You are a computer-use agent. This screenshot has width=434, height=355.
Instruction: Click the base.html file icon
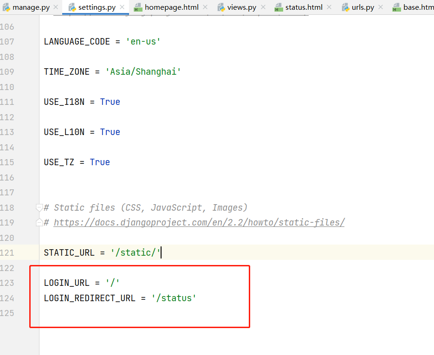pyautogui.click(x=396, y=7)
